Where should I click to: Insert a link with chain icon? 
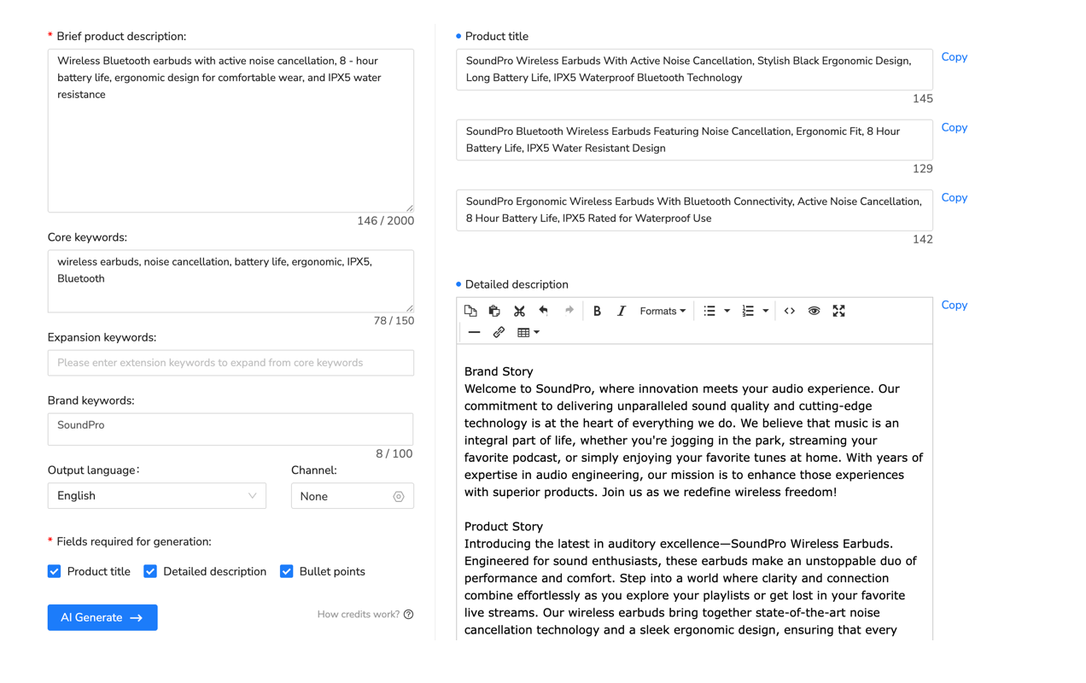click(499, 332)
